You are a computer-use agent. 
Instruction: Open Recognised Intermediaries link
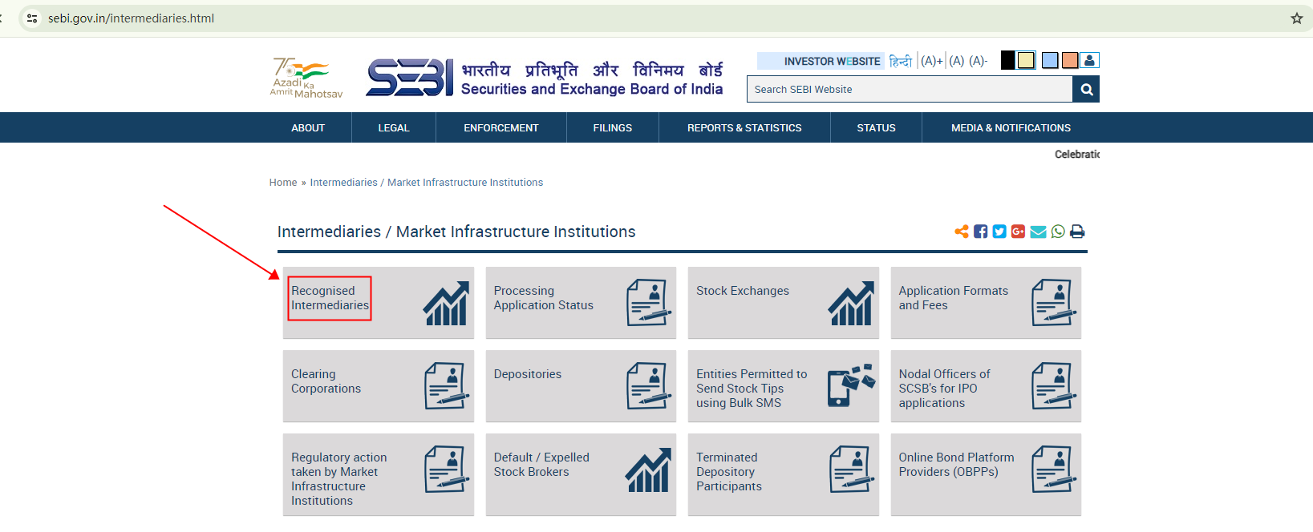pos(330,298)
